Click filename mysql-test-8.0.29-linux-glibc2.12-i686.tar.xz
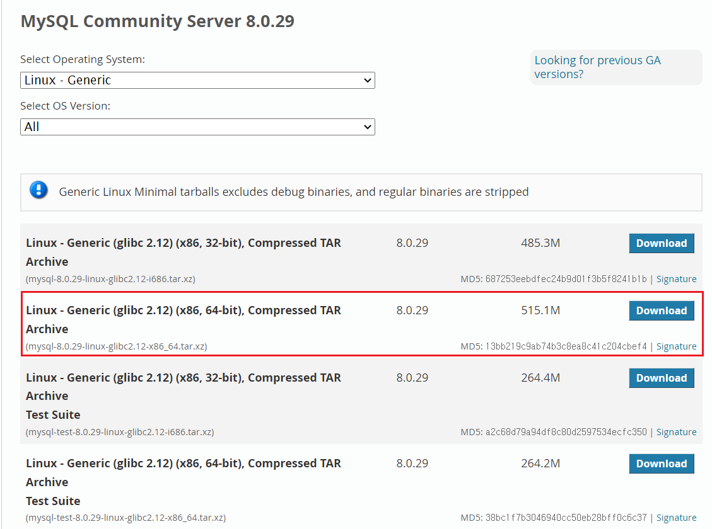Image resolution: width=712 pixels, height=529 pixels. pyautogui.click(x=120, y=432)
